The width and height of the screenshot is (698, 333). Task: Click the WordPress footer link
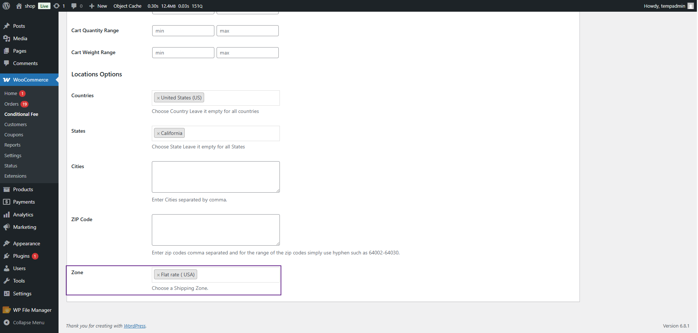coord(135,326)
